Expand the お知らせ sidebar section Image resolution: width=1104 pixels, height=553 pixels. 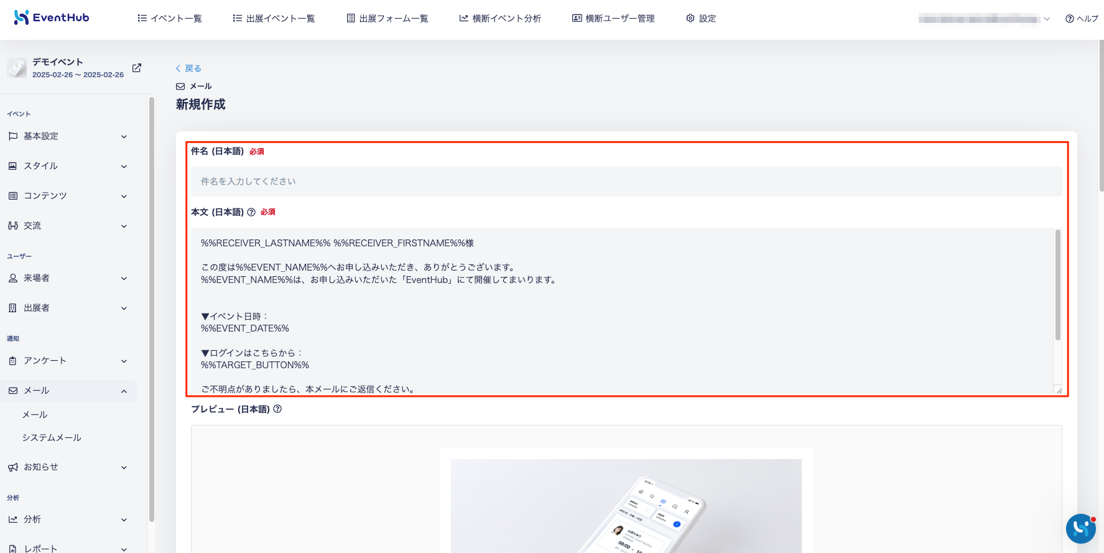tap(68, 467)
